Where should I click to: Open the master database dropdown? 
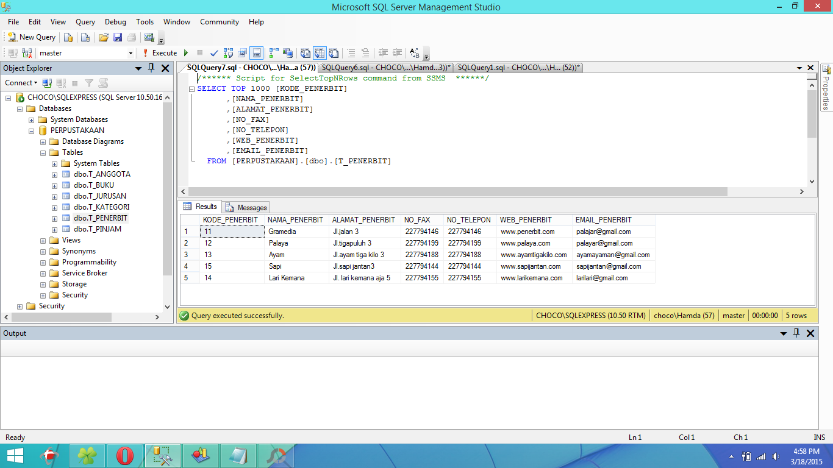point(130,53)
